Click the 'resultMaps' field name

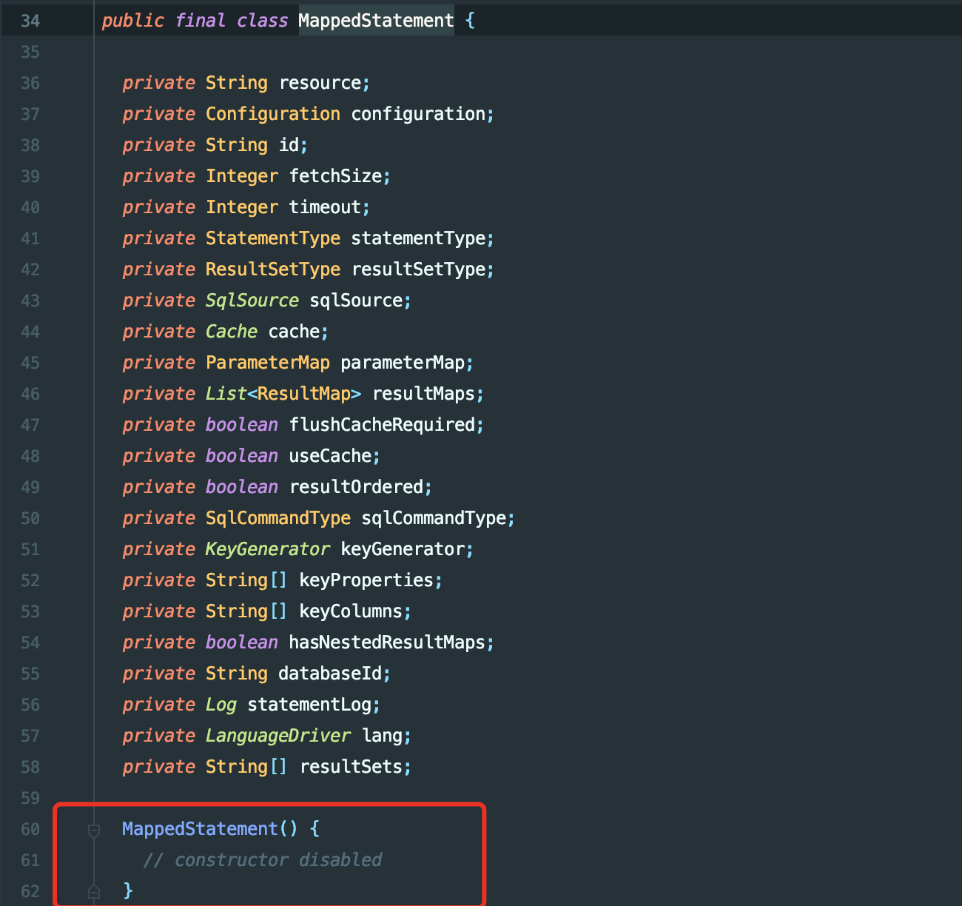tap(423, 394)
